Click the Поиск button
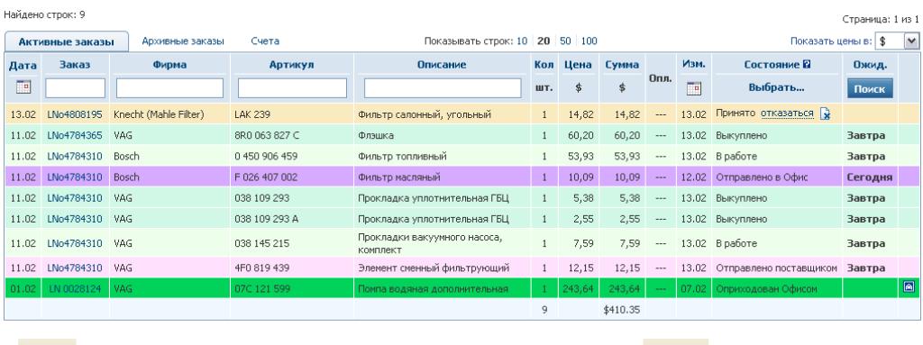This screenshot has height=345, width=923. click(870, 89)
